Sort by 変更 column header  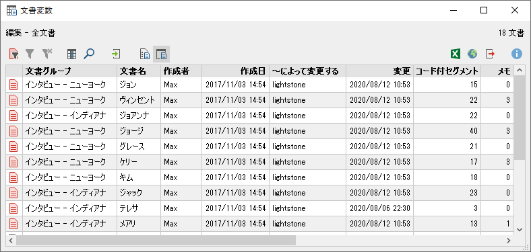pyautogui.click(x=379, y=71)
